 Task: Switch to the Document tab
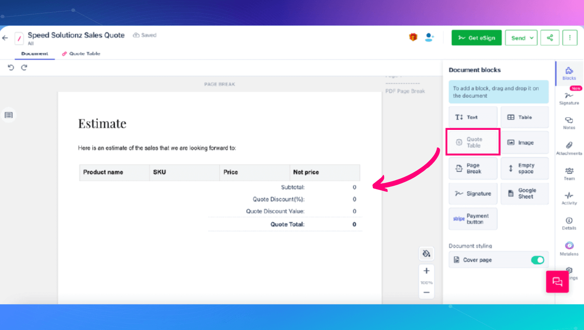point(35,54)
